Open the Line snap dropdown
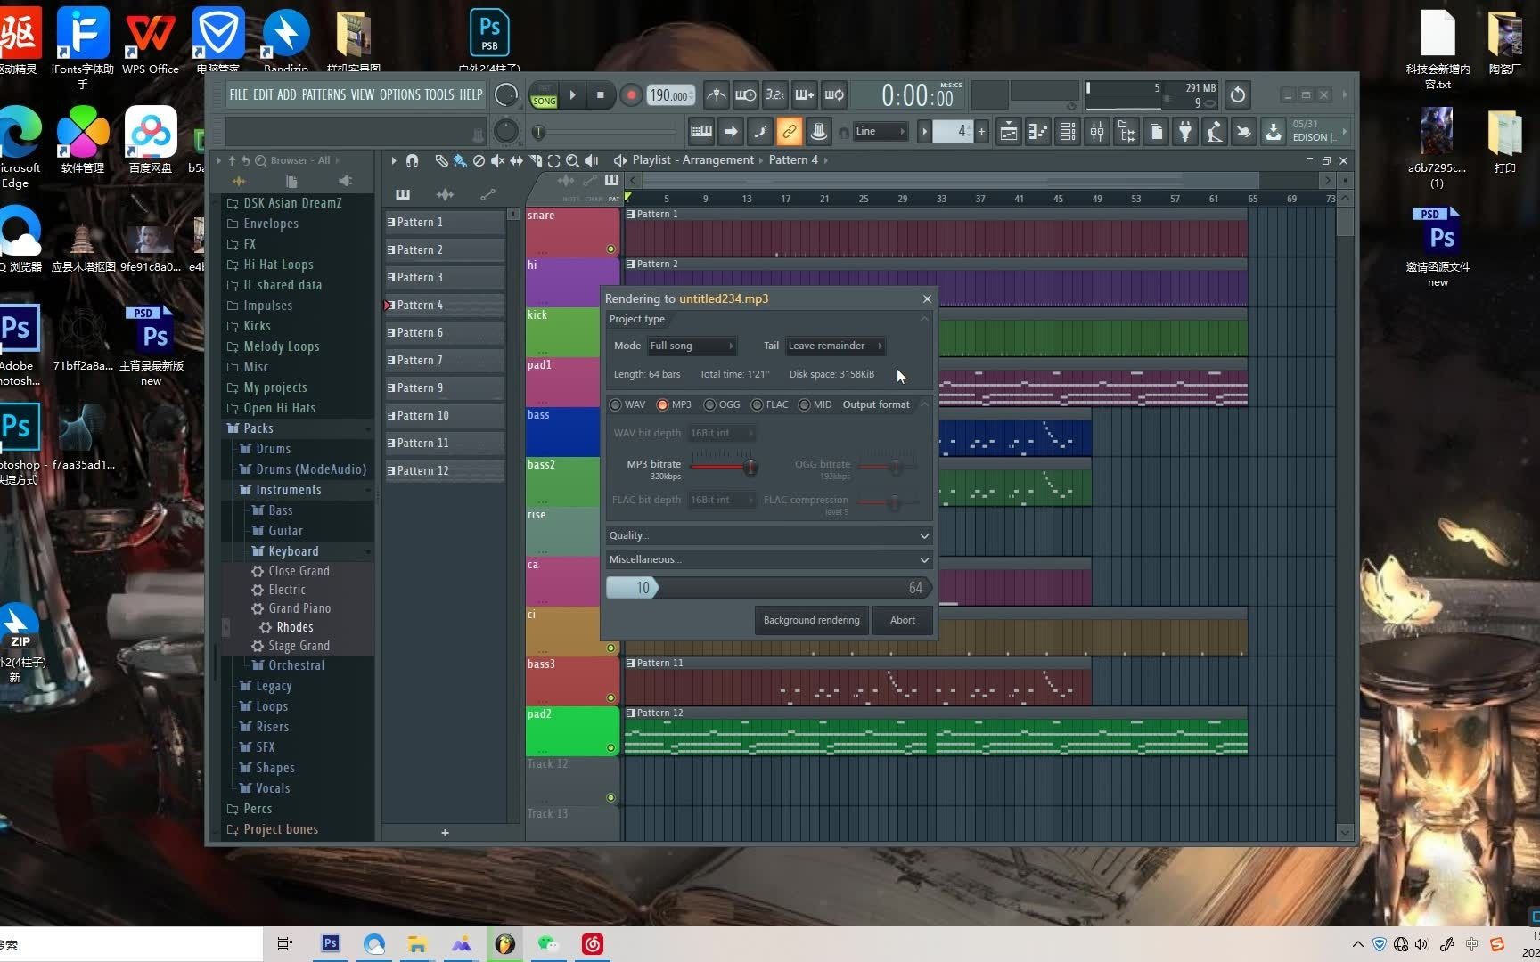 [881, 132]
